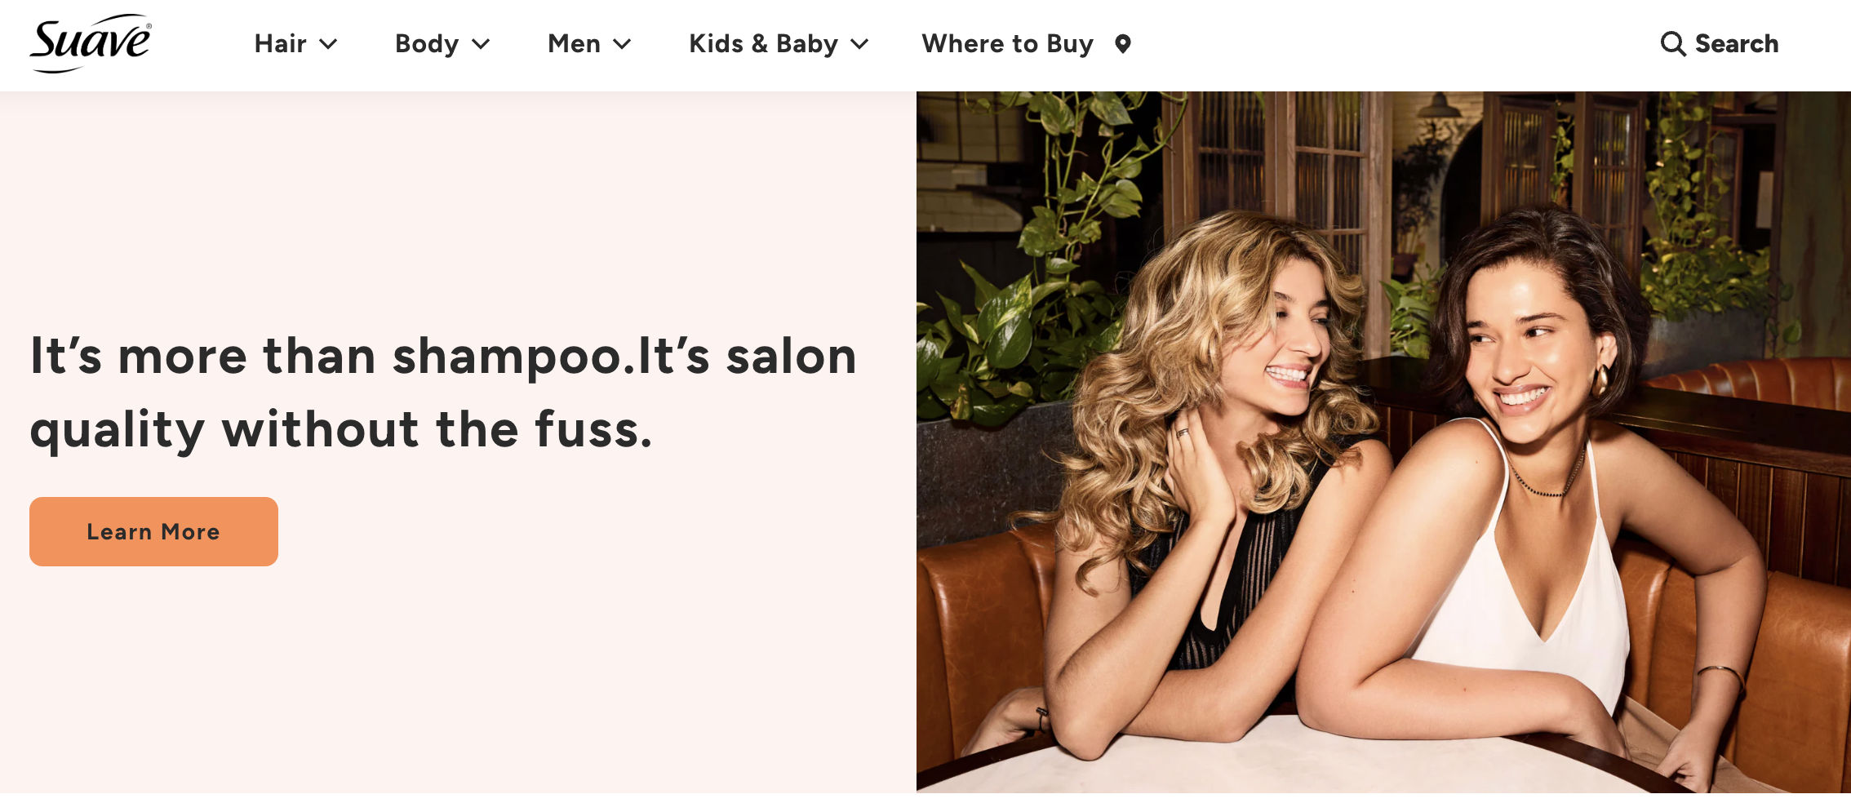
Task: Expand the Men chevron arrow
Action: [622, 44]
